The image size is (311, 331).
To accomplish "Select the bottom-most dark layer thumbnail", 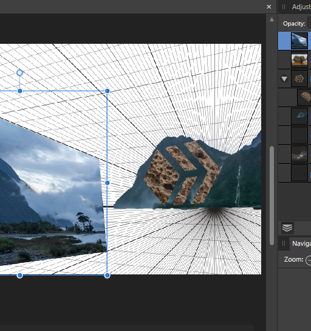I will [x=299, y=173].
